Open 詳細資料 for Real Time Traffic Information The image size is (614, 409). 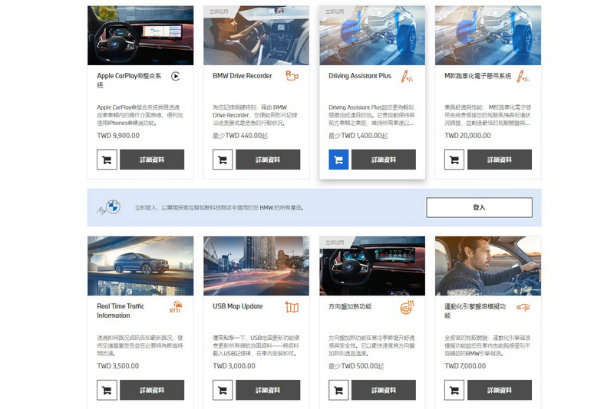point(152,390)
